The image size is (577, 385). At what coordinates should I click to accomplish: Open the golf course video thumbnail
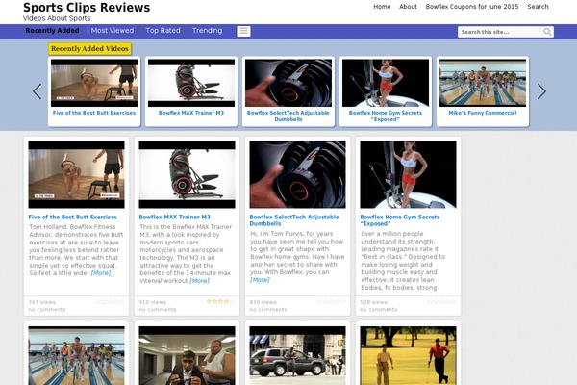(408, 355)
